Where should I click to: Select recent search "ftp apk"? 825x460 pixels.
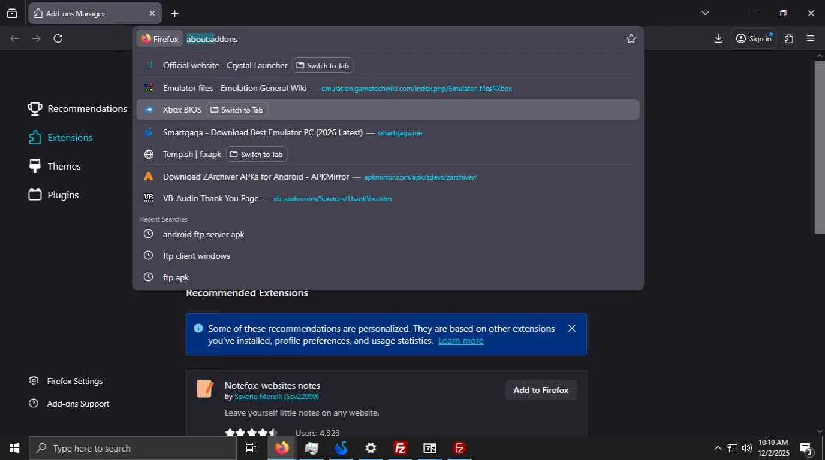388,277
